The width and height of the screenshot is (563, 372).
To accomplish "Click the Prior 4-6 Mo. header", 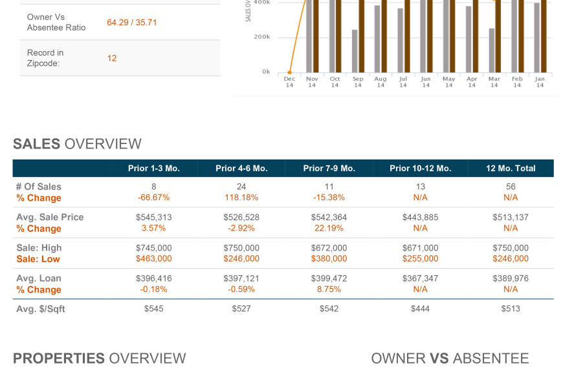I will [241, 167].
